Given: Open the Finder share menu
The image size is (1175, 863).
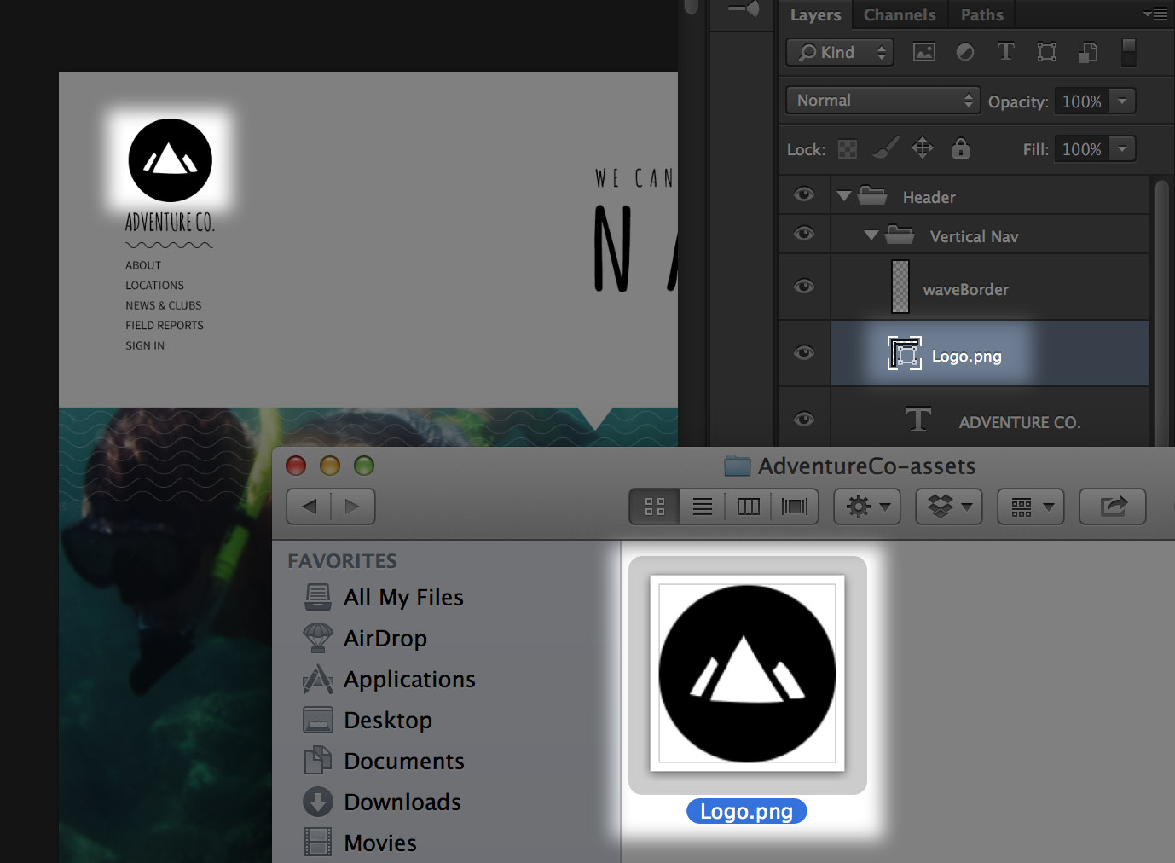Looking at the screenshot, I should 1112,506.
